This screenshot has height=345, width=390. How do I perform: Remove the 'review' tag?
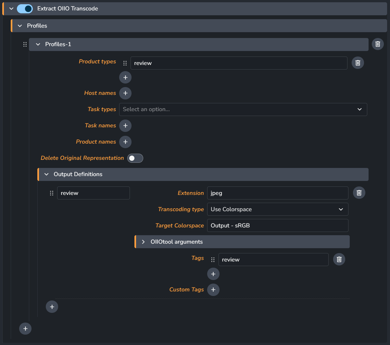339,260
